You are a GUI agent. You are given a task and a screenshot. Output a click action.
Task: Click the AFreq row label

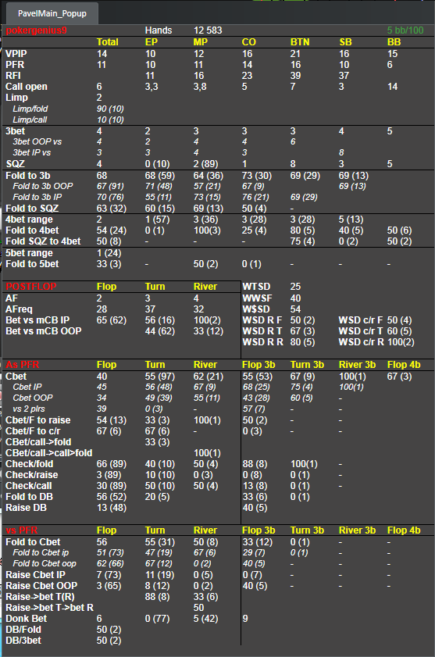click(x=19, y=309)
